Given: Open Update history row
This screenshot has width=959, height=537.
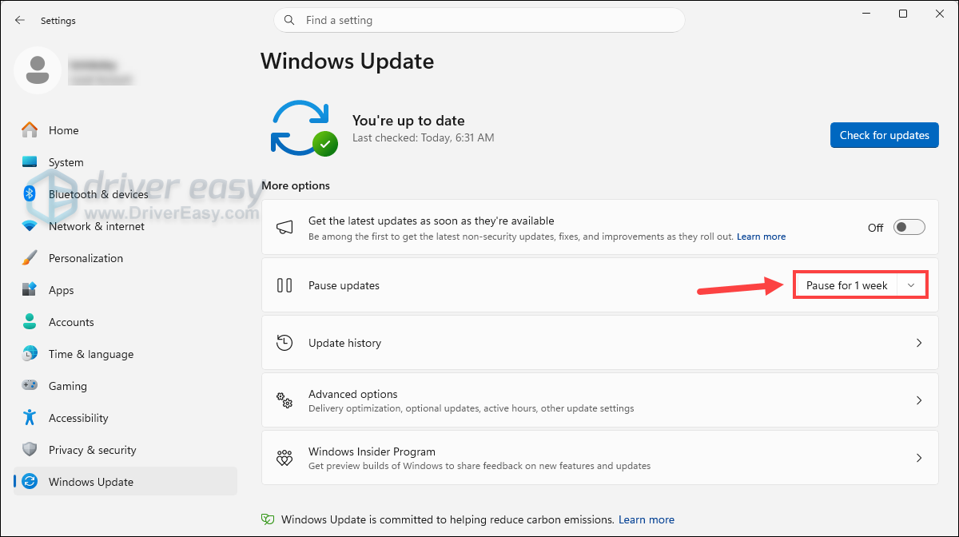Looking at the screenshot, I should click(x=600, y=343).
